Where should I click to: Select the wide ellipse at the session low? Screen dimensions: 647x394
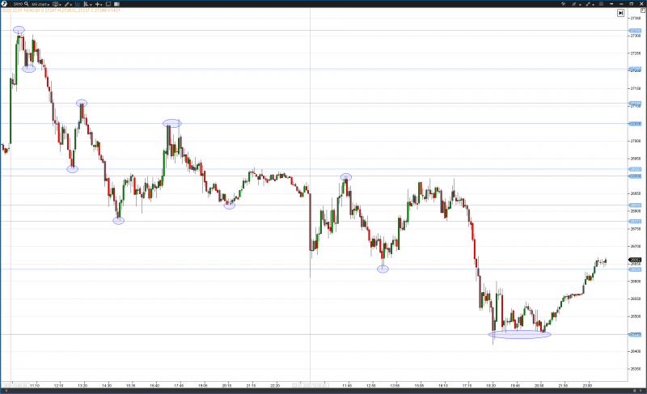click(519, 334)
